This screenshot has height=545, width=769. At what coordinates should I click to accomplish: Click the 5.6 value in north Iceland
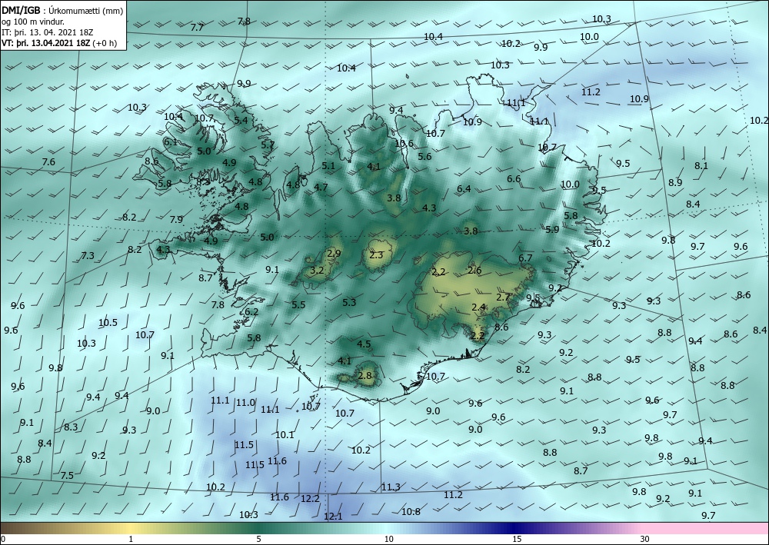424,156
